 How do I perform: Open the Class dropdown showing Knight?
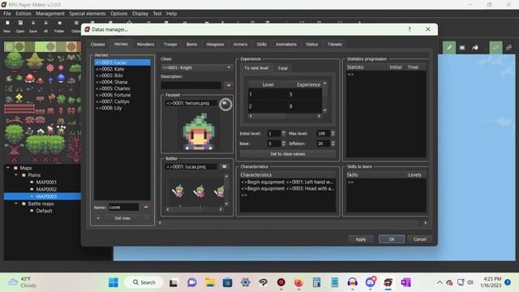[196, 67]
